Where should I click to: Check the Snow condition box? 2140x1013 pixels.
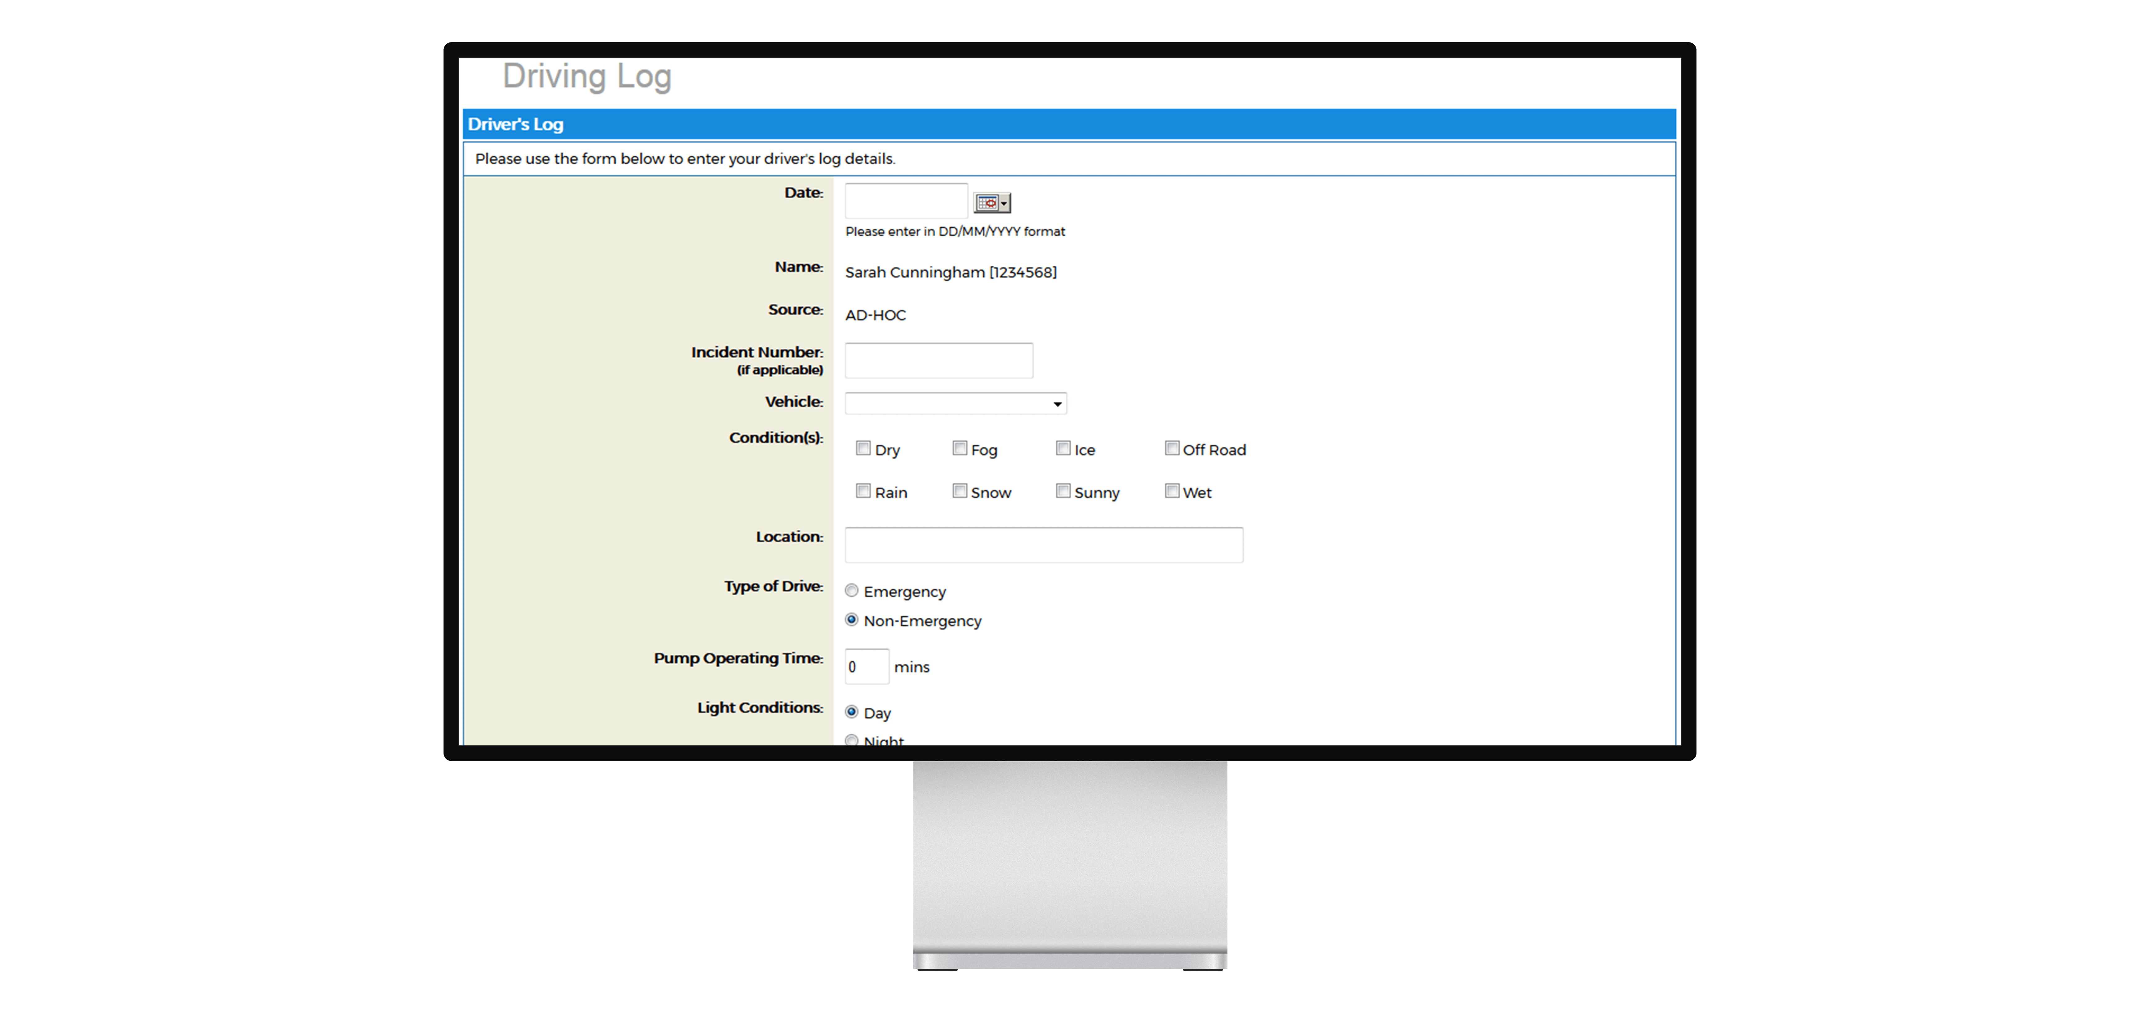click(960, 491)
